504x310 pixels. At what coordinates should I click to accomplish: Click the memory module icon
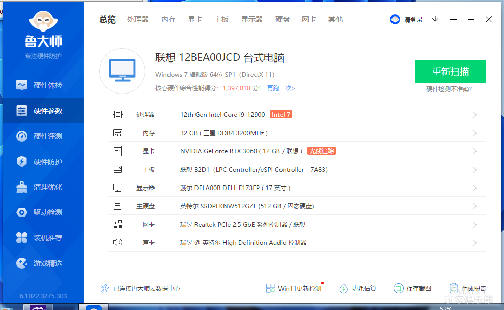[118, 133]
